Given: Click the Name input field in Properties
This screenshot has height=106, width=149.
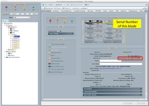Looking at the screenshot, I should (110, 61).
